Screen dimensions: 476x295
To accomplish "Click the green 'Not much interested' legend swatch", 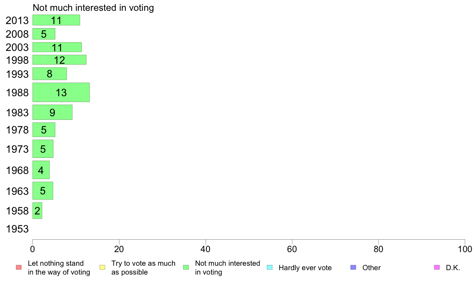I will (x=186, y=267).
